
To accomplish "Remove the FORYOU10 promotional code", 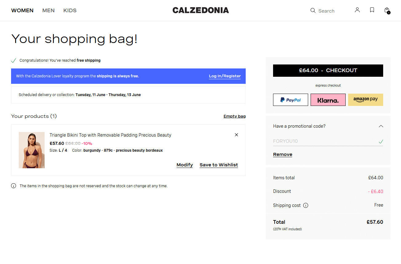I will click(282, 154).
